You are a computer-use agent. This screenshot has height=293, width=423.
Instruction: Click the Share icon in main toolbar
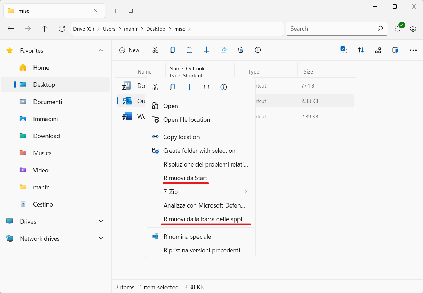[223, 50]
